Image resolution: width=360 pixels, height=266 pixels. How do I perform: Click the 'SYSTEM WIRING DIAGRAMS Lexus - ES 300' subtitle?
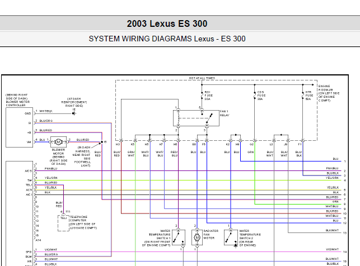tap(167, 39)
